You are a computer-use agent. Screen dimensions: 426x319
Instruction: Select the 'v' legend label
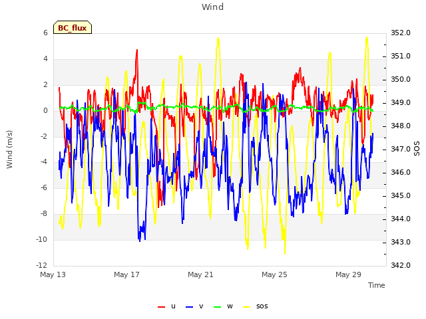201,306
